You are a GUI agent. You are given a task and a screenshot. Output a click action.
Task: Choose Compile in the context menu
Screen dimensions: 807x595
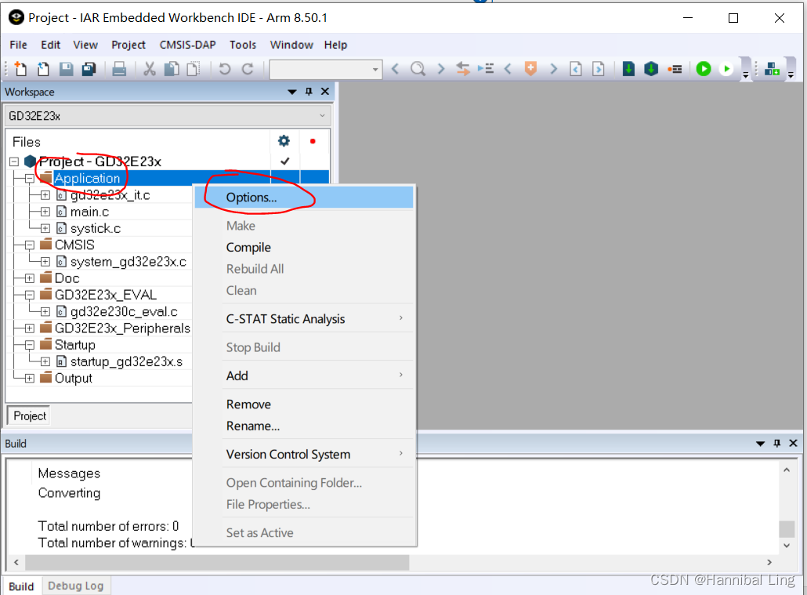304,247
